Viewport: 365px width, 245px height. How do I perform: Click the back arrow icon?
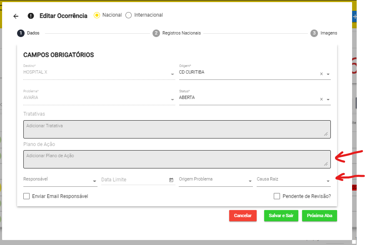click(16, 16)
